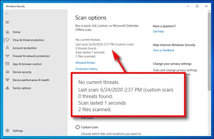Image resolution: width=214 pixels, height=139 pixels.
Task: Click the Scan options heading
Action: pyautogui.click(x=91, y=18)
